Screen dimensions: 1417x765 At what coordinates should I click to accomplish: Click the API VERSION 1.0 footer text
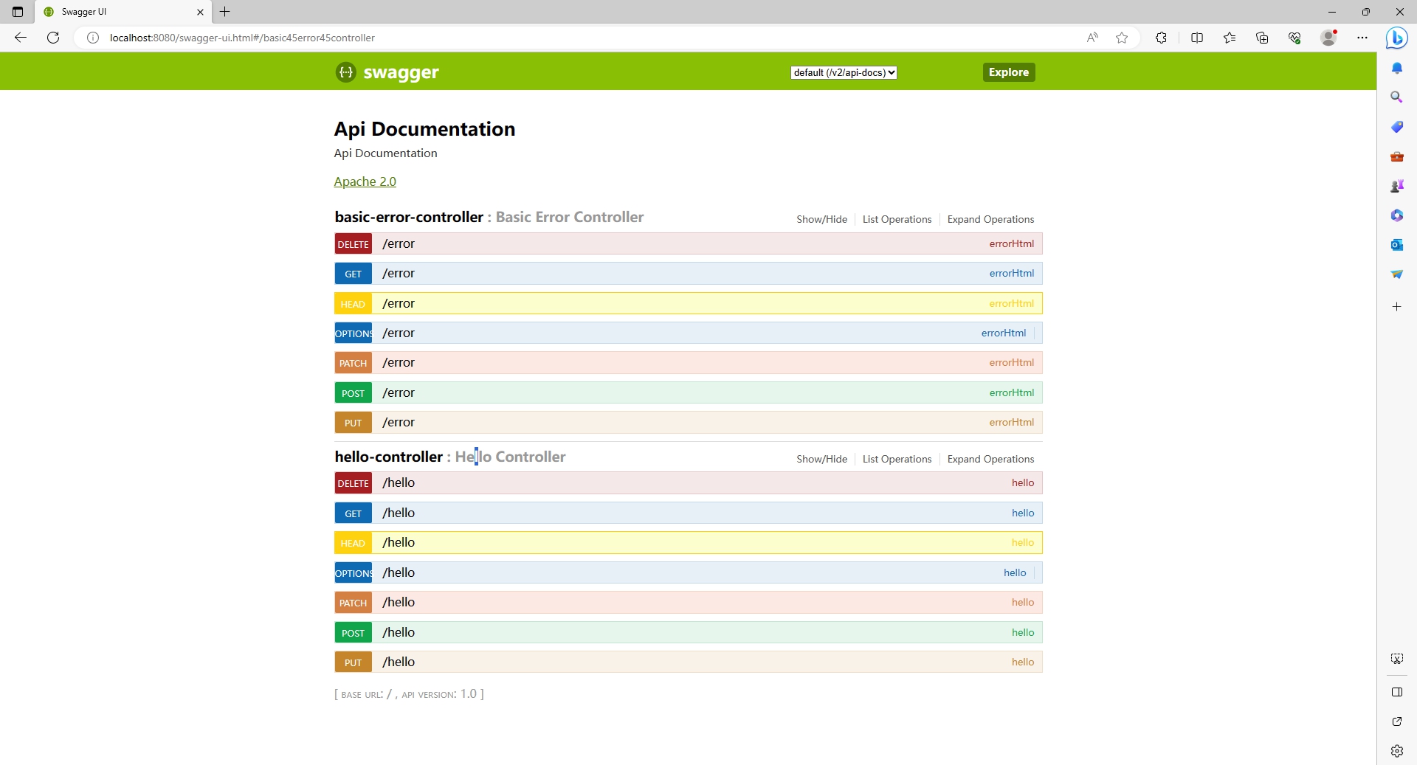(x=440, y=694)
